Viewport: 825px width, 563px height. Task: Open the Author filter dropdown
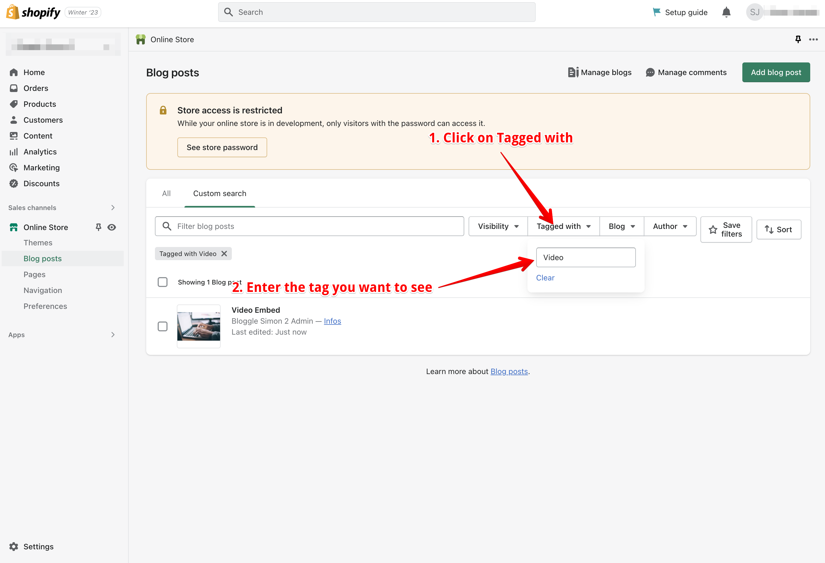[670, 226]
